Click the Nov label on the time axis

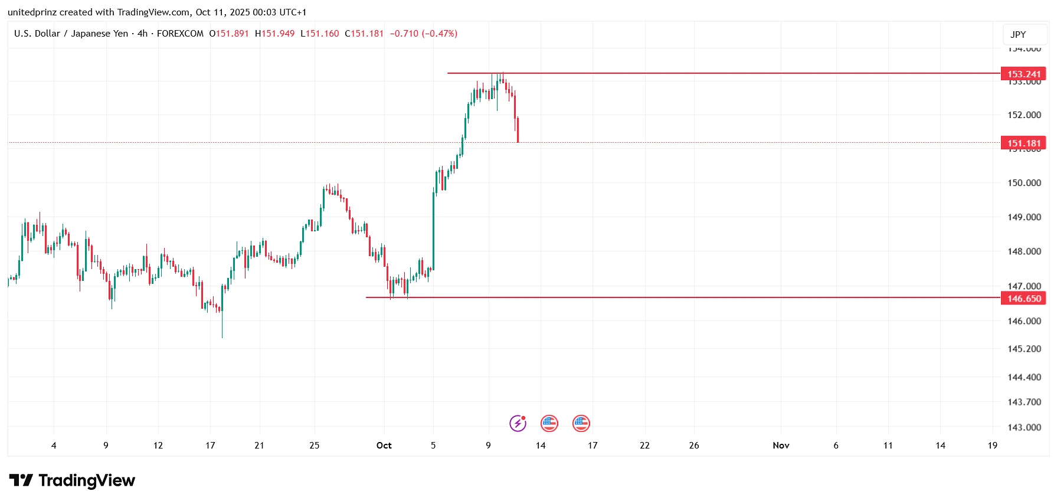coord(781,446)
